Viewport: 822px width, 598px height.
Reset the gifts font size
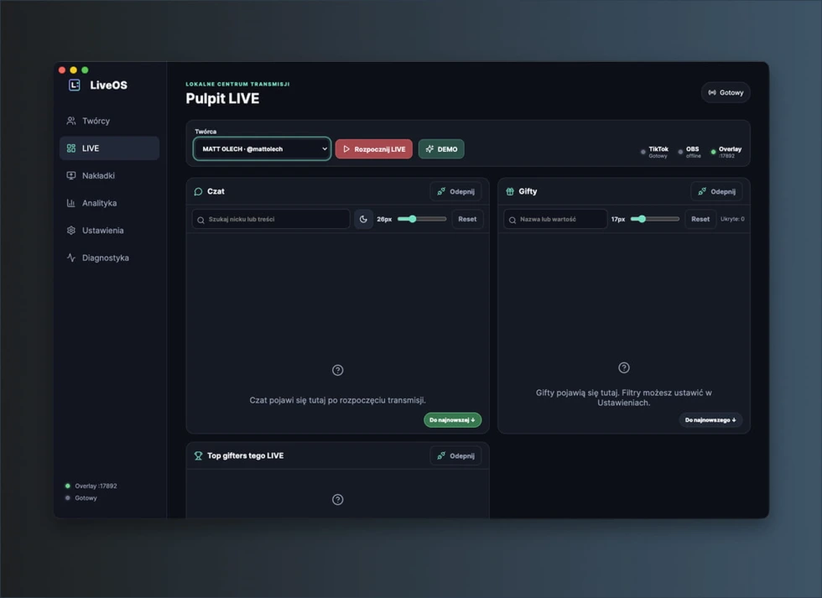coord(700,219)
